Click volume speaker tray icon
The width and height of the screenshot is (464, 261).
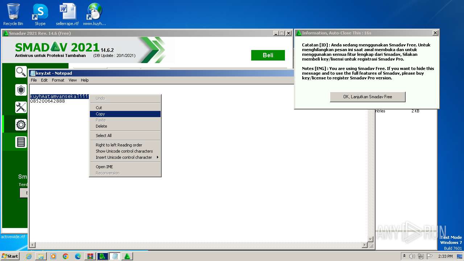[412, 256]
